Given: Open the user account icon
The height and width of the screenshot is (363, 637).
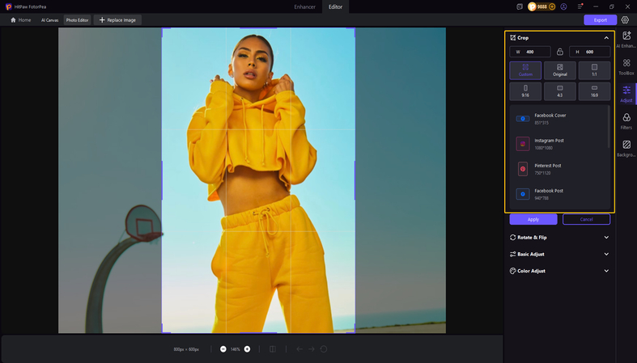Looking at the screenshot, I should pos(563,6).
